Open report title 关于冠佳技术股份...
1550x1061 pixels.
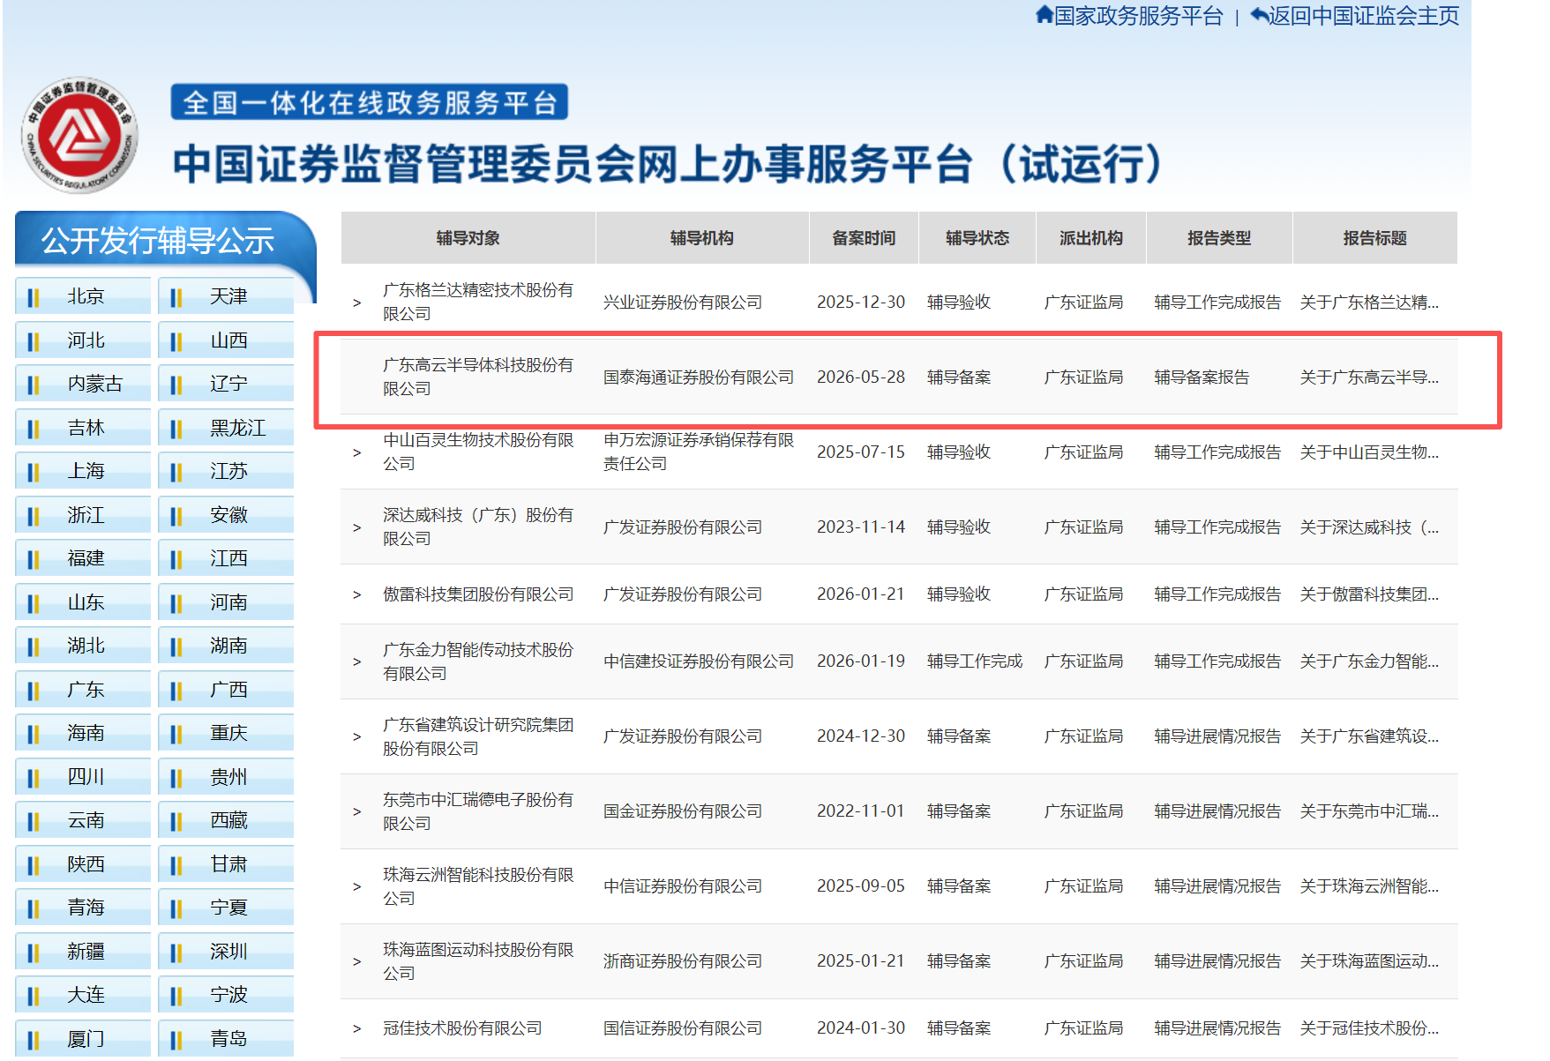pos(1369,1028)
